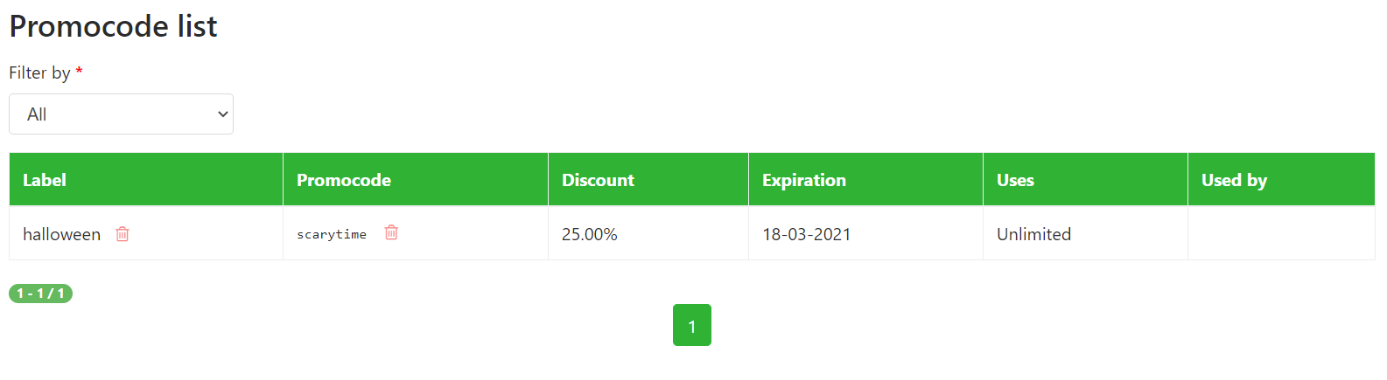Click the Expiration column header
The height and width of the screenshot is (380, 1387).
803,180
